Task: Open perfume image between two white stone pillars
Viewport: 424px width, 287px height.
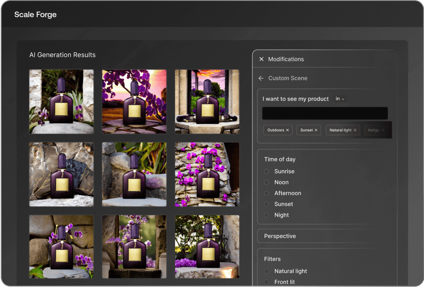Action: point(62,101)
